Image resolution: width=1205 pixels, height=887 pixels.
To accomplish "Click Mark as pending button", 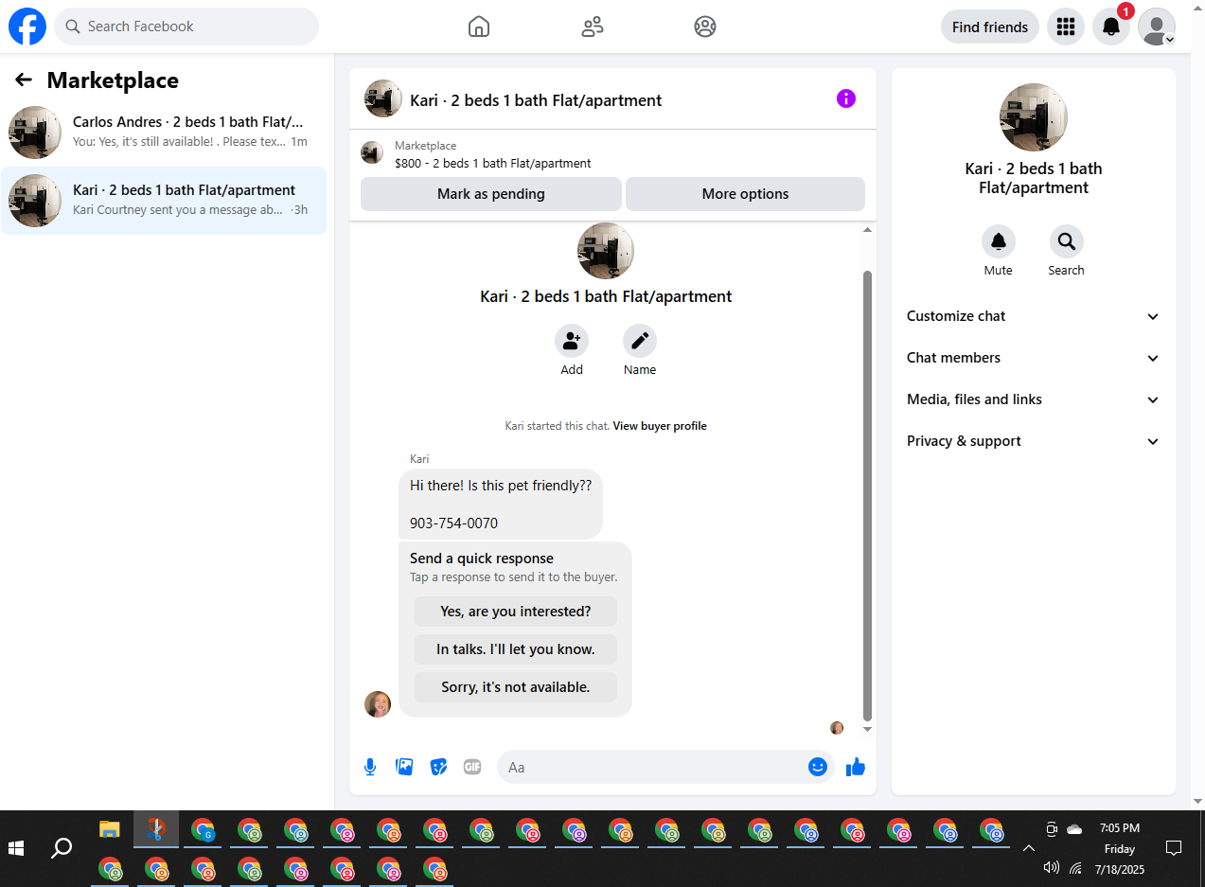I will [x=491, y=194].
